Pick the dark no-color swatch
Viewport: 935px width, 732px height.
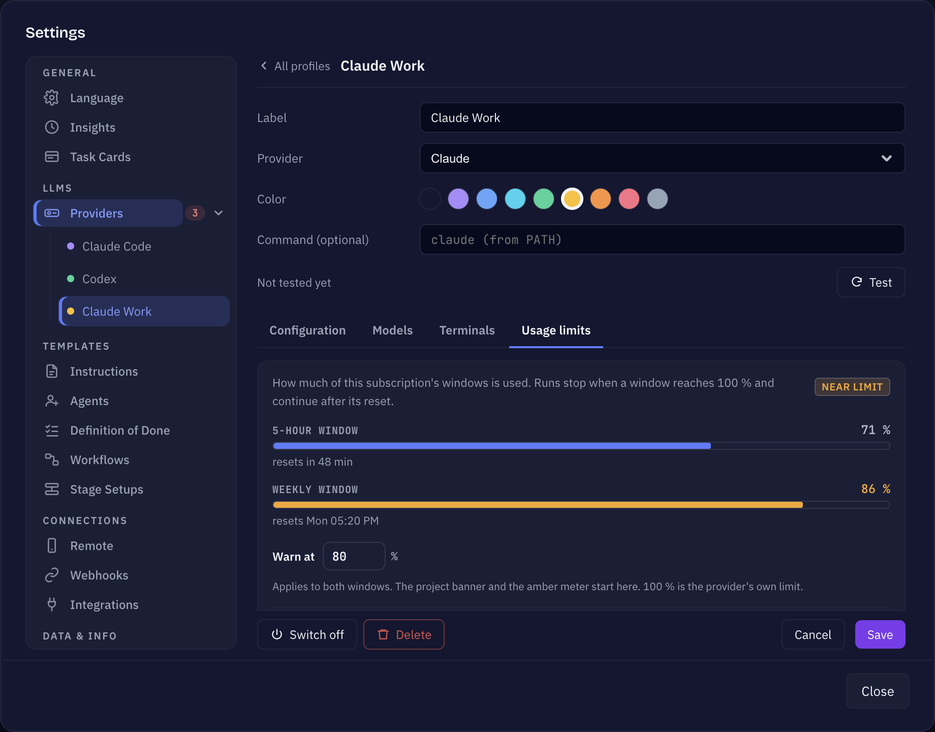429,199
